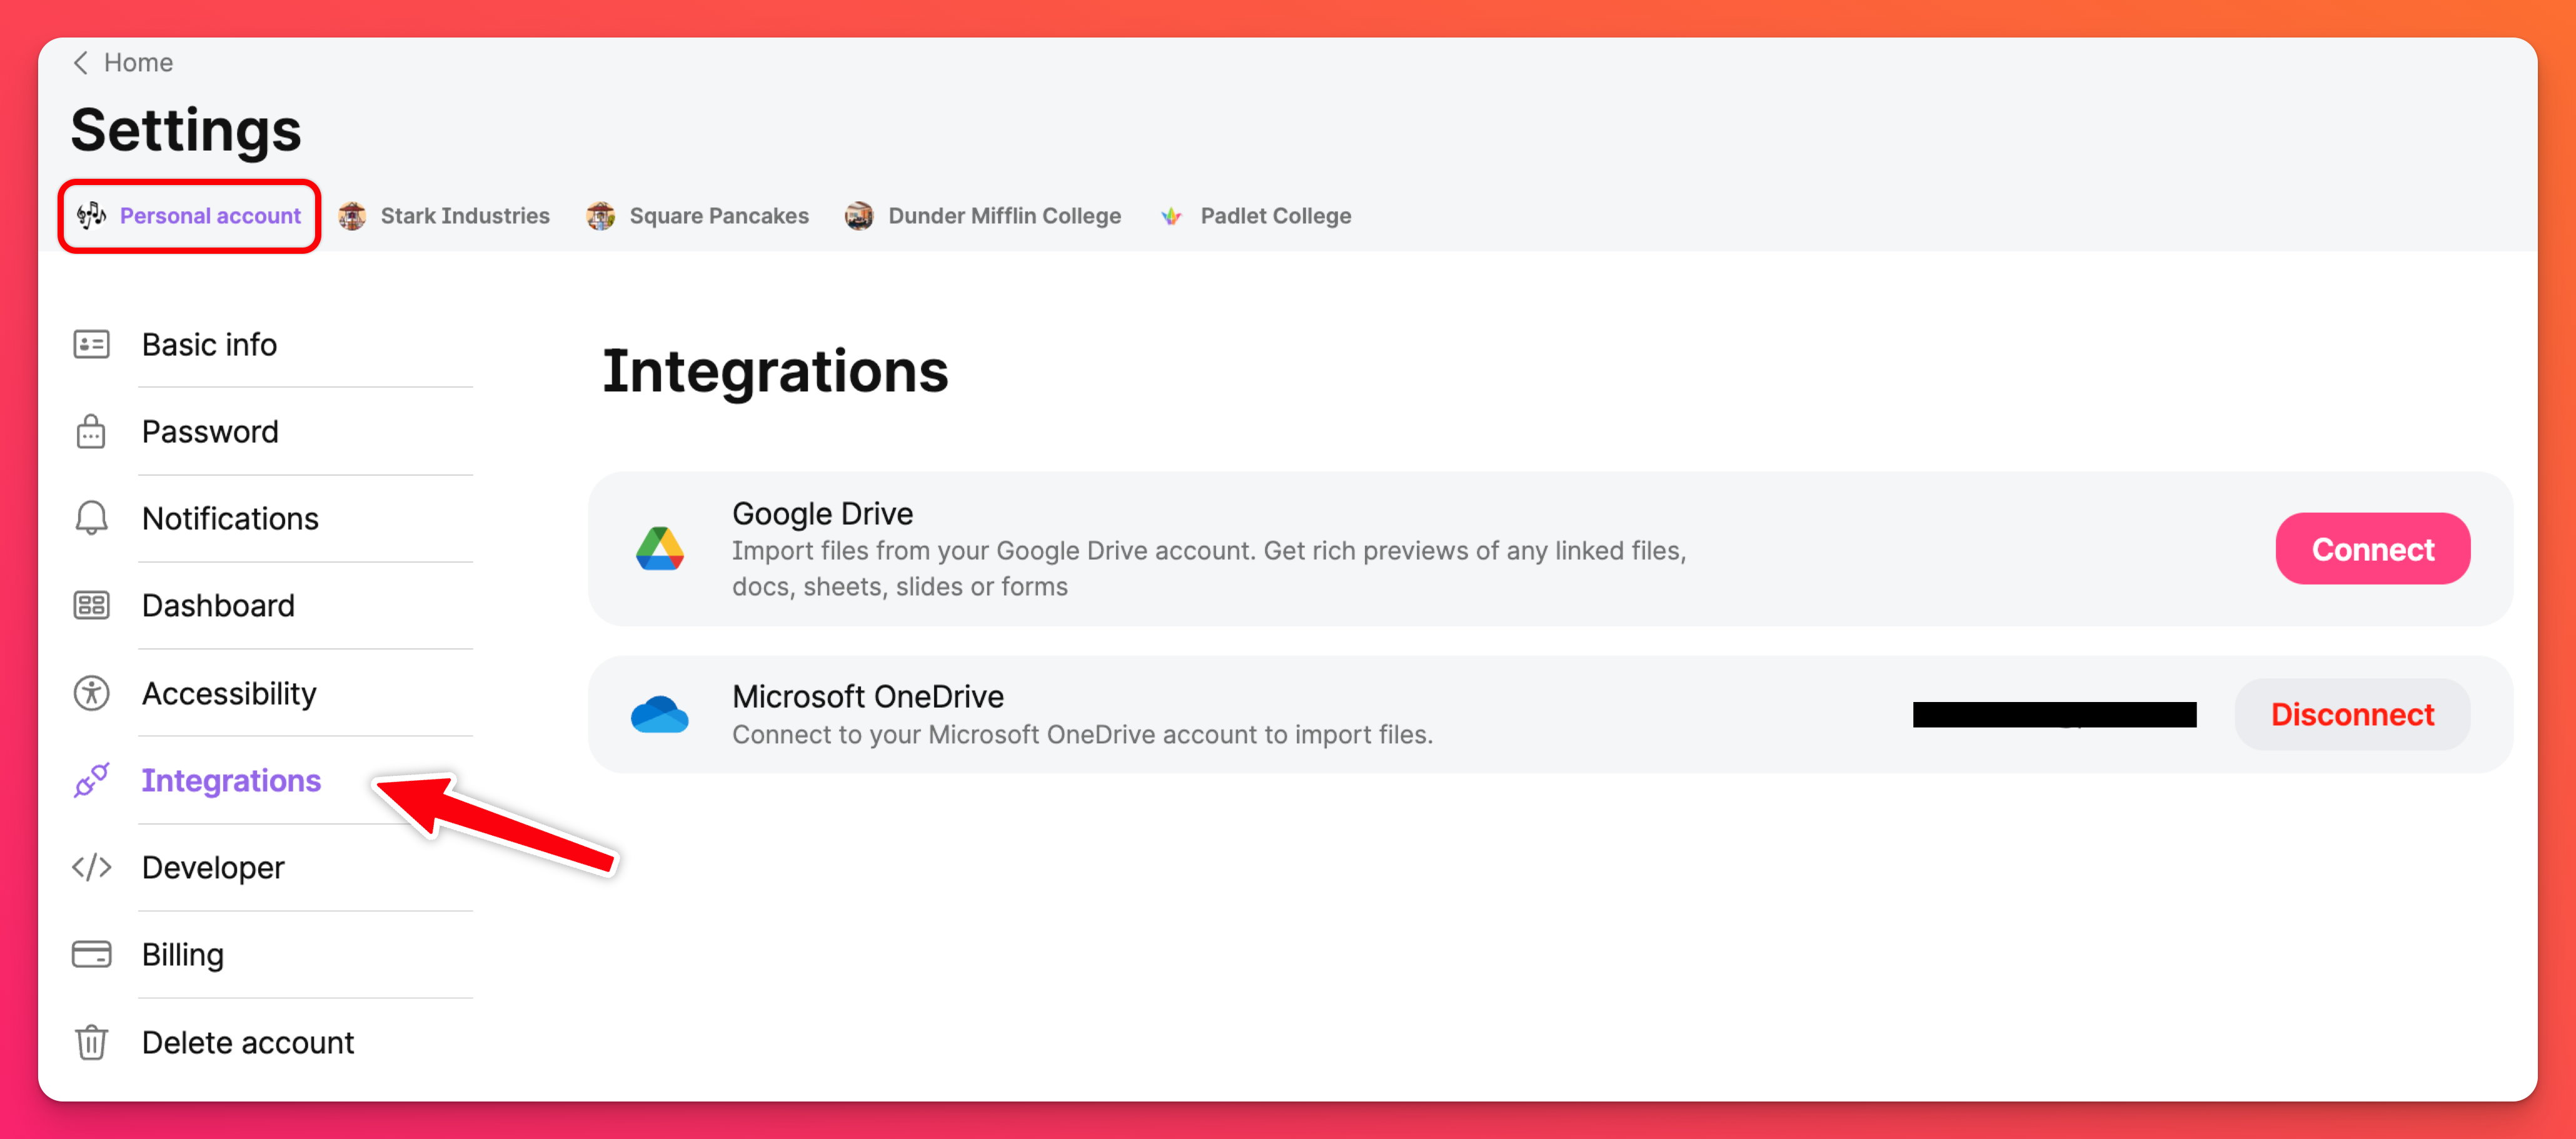Open the Notifications settings section

[230, 519]
